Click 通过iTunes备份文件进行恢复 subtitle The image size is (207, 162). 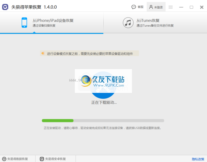(155, 26)
